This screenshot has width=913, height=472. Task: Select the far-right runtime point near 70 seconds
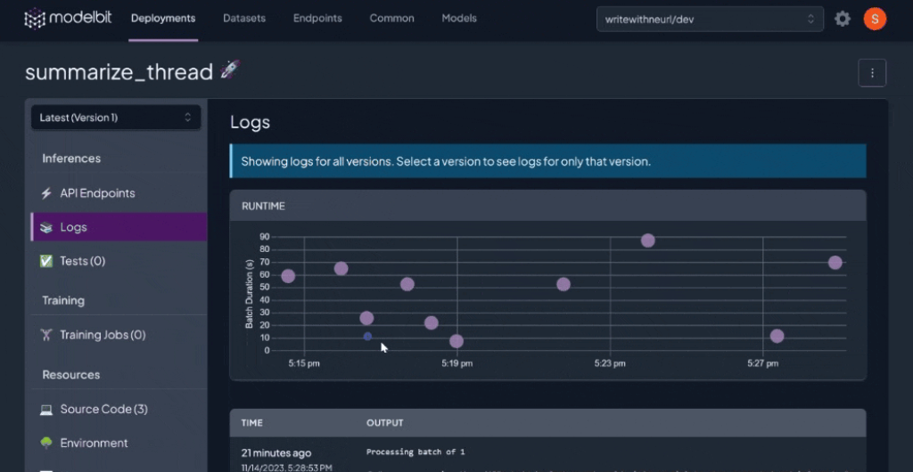835,263
